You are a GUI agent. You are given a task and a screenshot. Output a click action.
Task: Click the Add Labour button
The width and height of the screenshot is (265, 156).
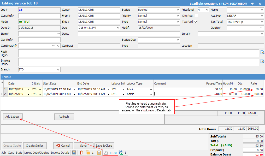tap(13, 117)
